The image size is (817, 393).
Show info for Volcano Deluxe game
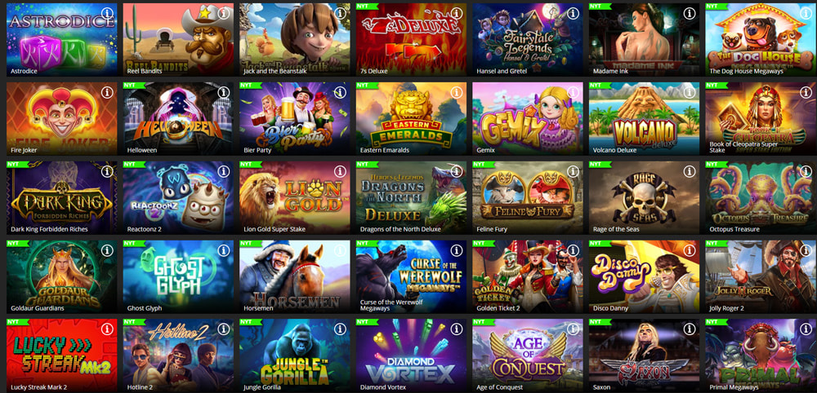coord(690,92)
